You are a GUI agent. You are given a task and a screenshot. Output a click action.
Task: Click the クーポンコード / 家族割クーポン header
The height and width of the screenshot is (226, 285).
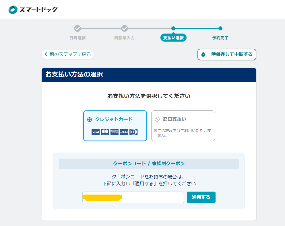pyautogui.click(x=149, y=164)
